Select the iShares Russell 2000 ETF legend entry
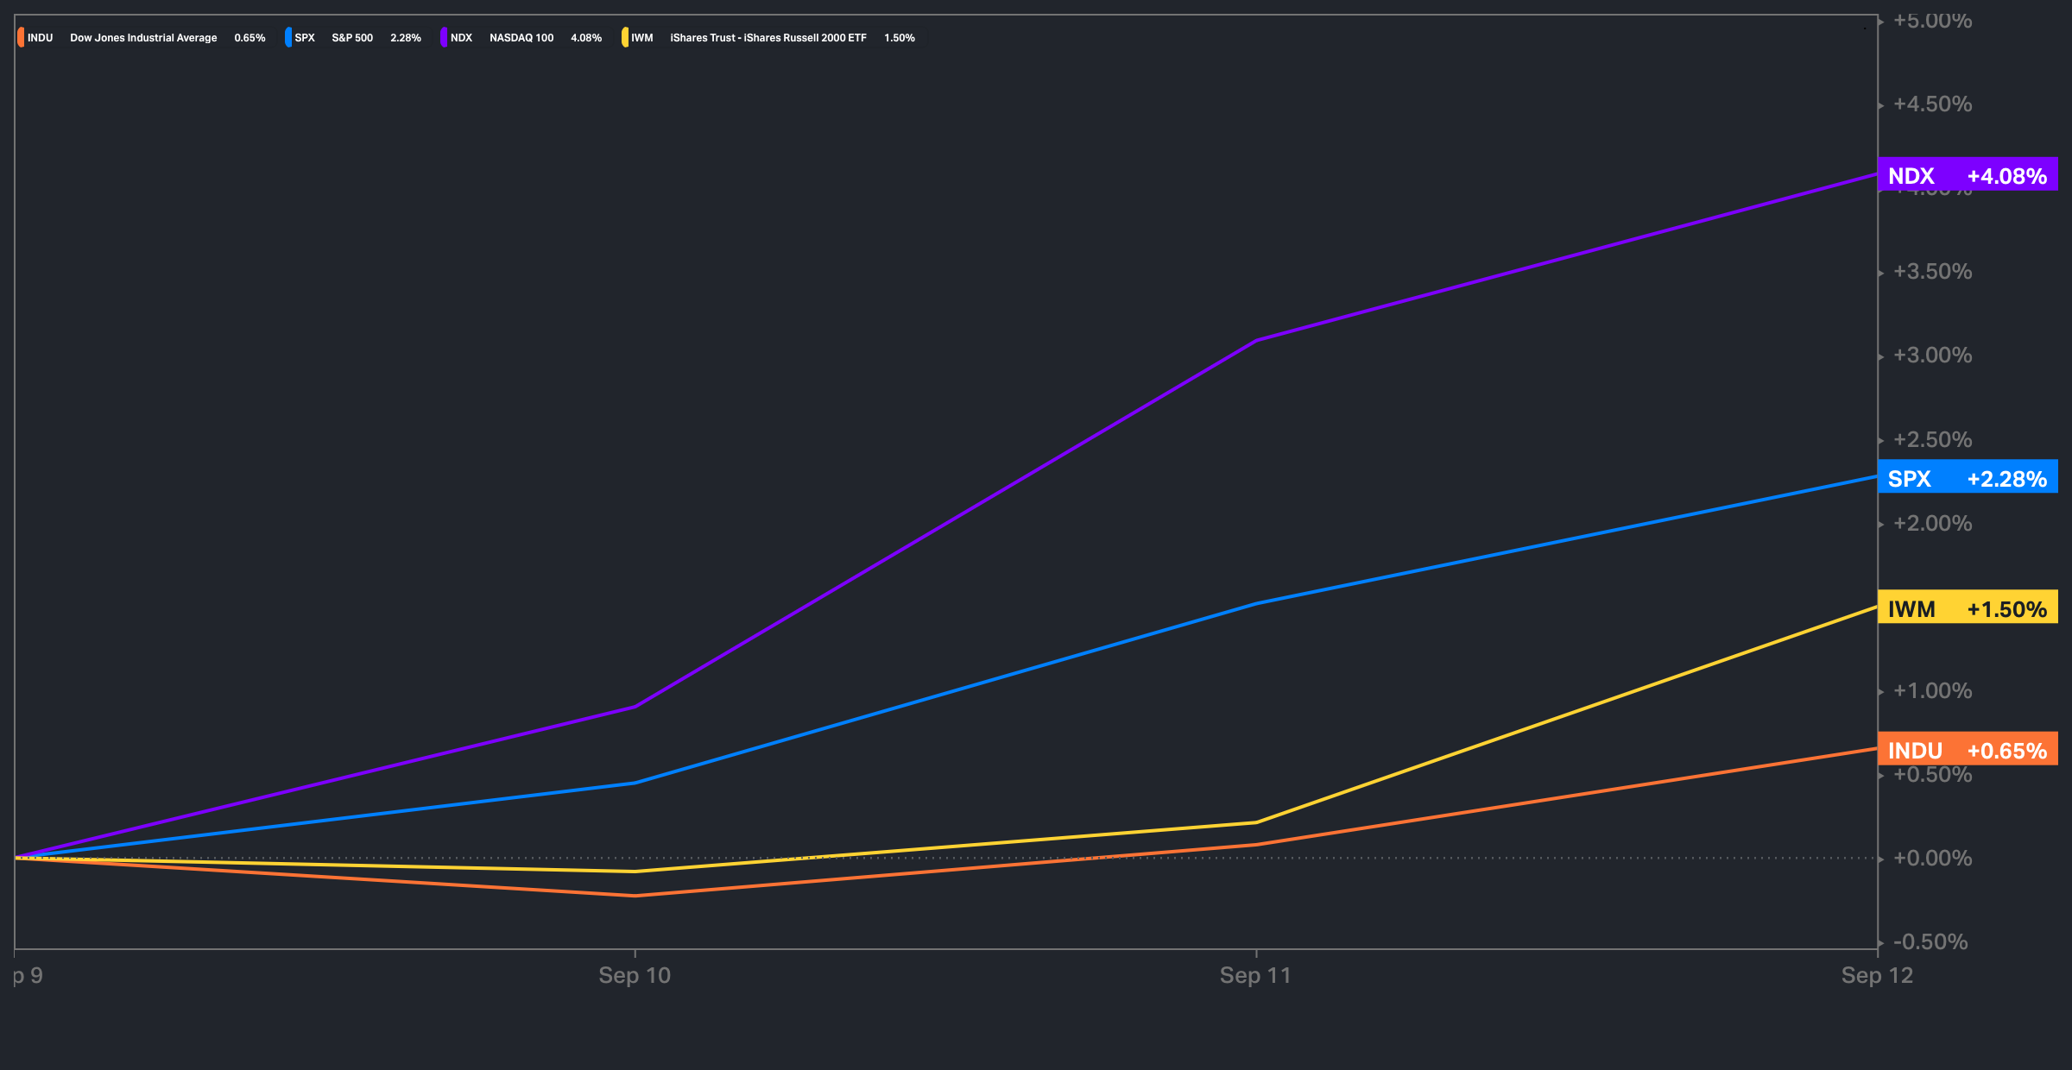This screenshot has height=1070, width=2072. pyautogui.click(x=768, y=38)
